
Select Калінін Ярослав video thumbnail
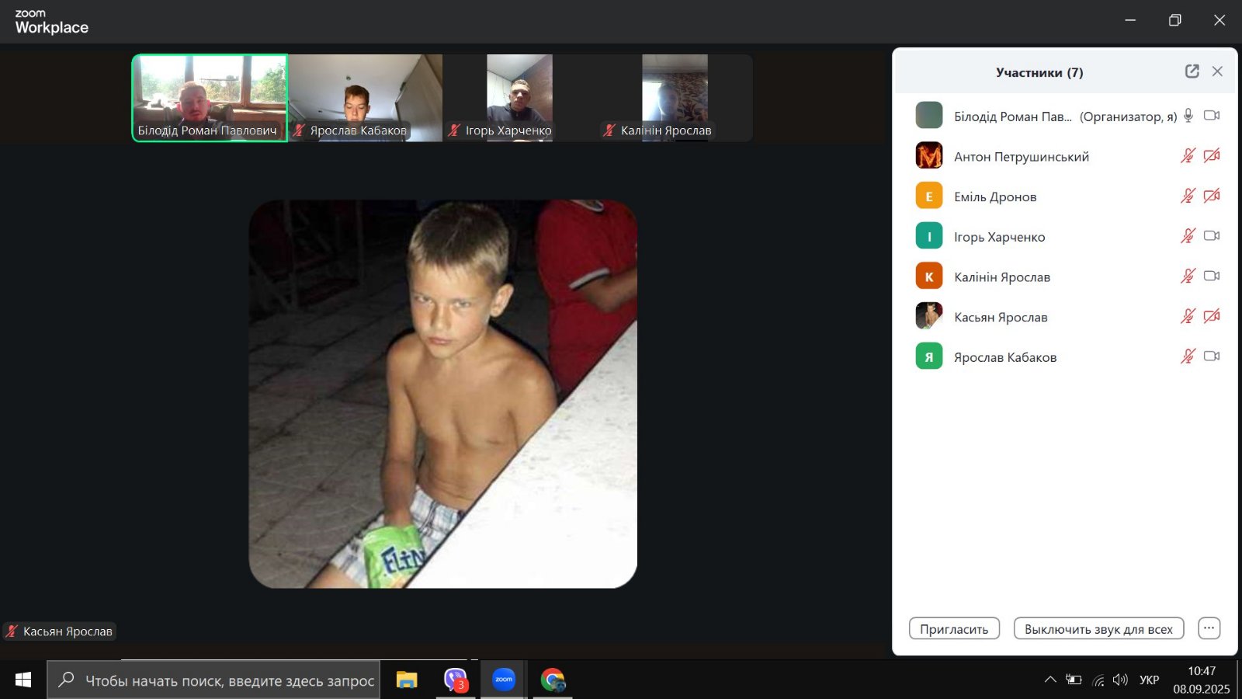pyautogui.click(x=675, y=97)
